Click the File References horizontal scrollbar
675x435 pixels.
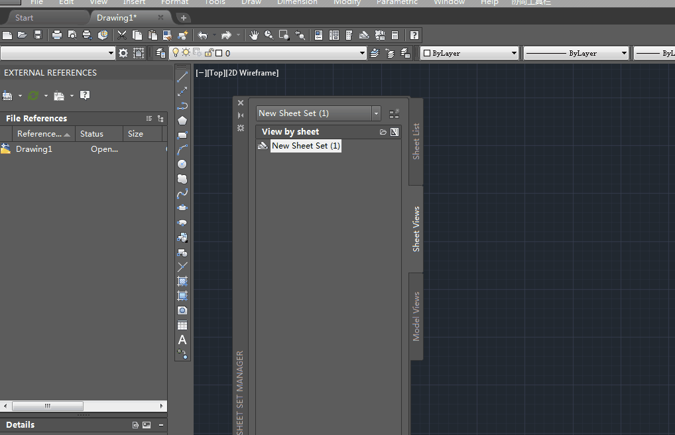point(46,406)
